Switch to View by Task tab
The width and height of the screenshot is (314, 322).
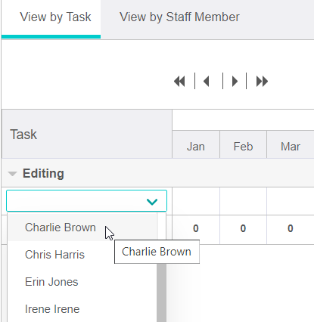point(55,17)
